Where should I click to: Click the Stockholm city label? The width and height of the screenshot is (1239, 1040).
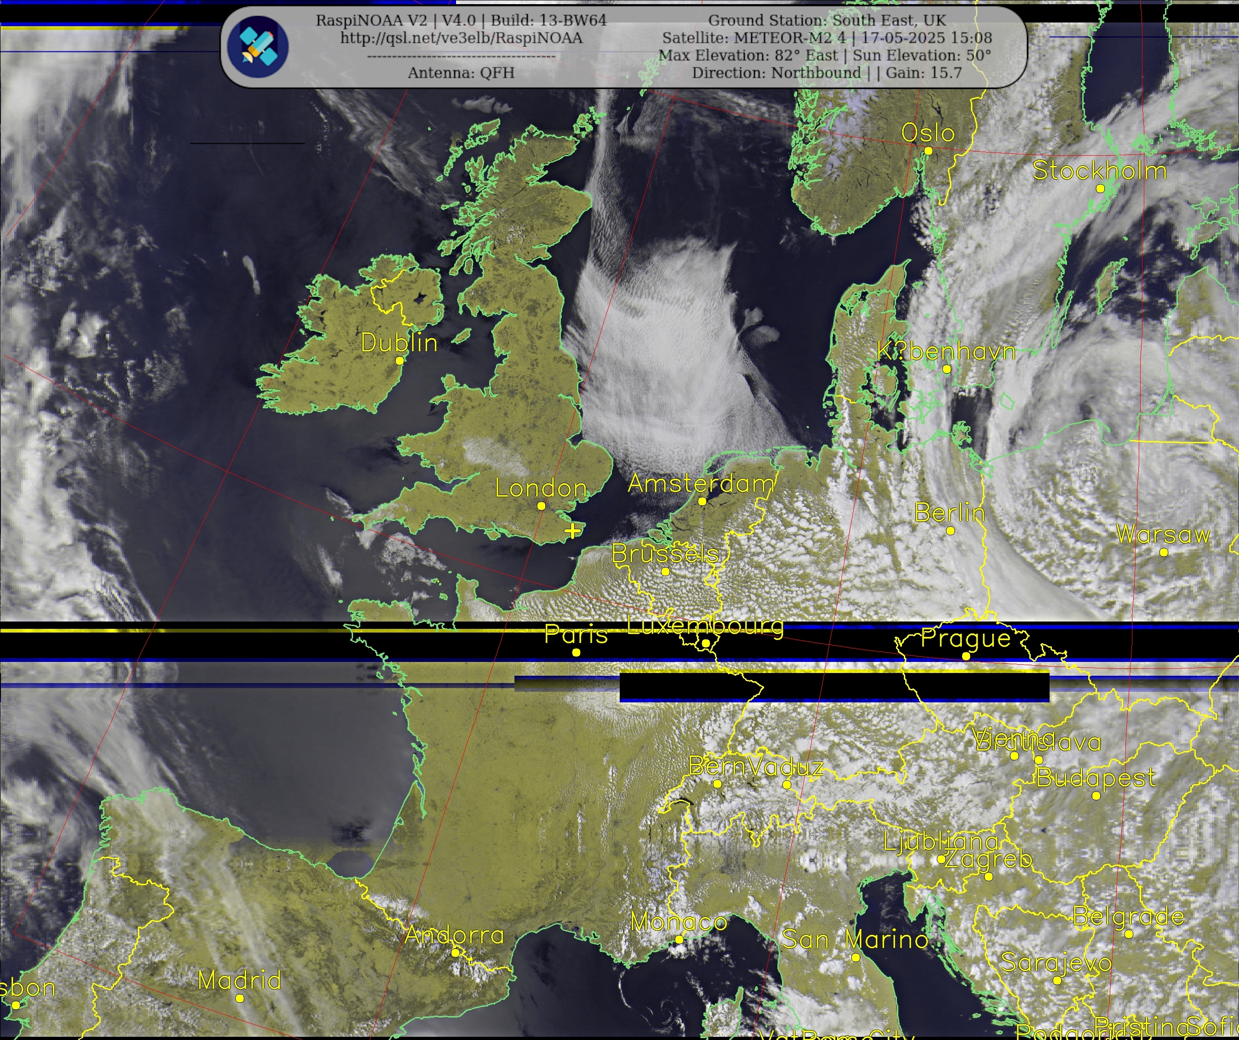pyautogui.click(x=1100, y=171)
